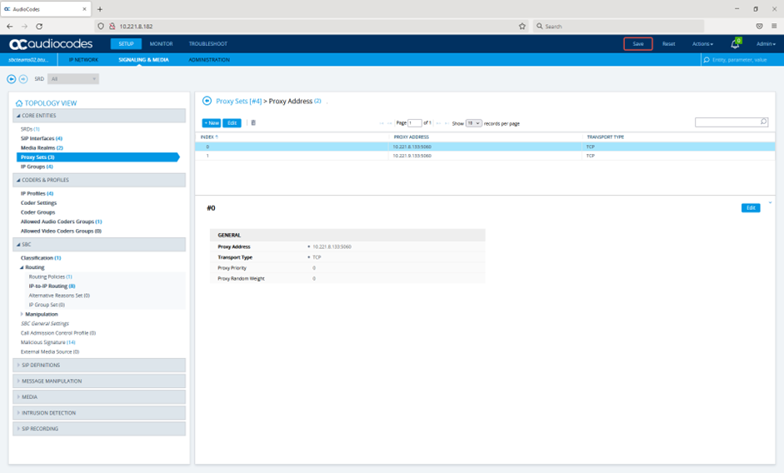Open Media Realms in sidebar

tap(42, 148)
